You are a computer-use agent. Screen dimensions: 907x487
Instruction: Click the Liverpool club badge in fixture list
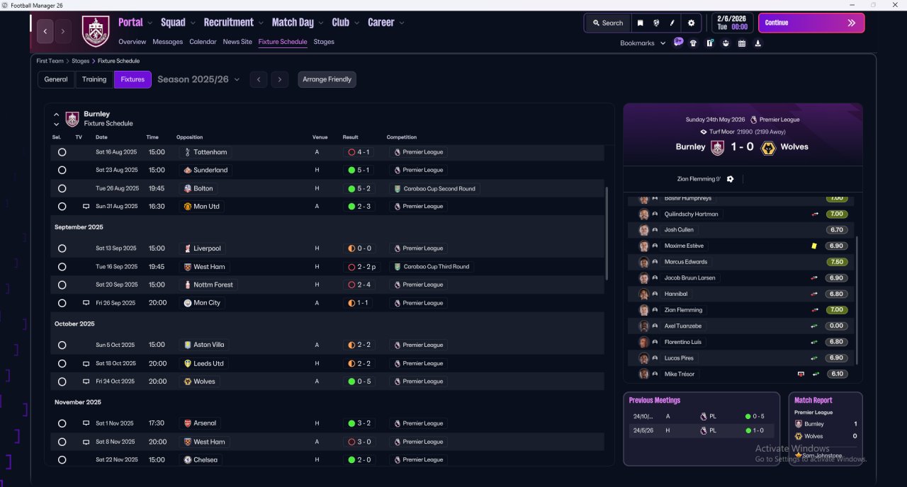[187, 248]
